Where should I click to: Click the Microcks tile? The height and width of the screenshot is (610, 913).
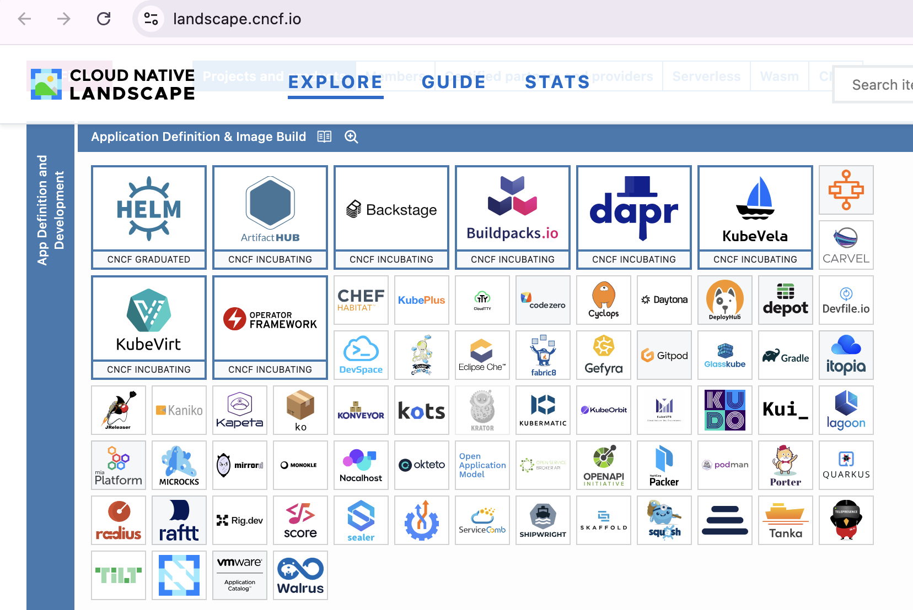pyautogui.click(x=179, y=465)
